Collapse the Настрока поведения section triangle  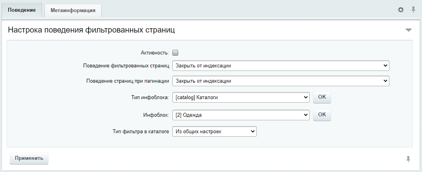[x=409, y=30]
